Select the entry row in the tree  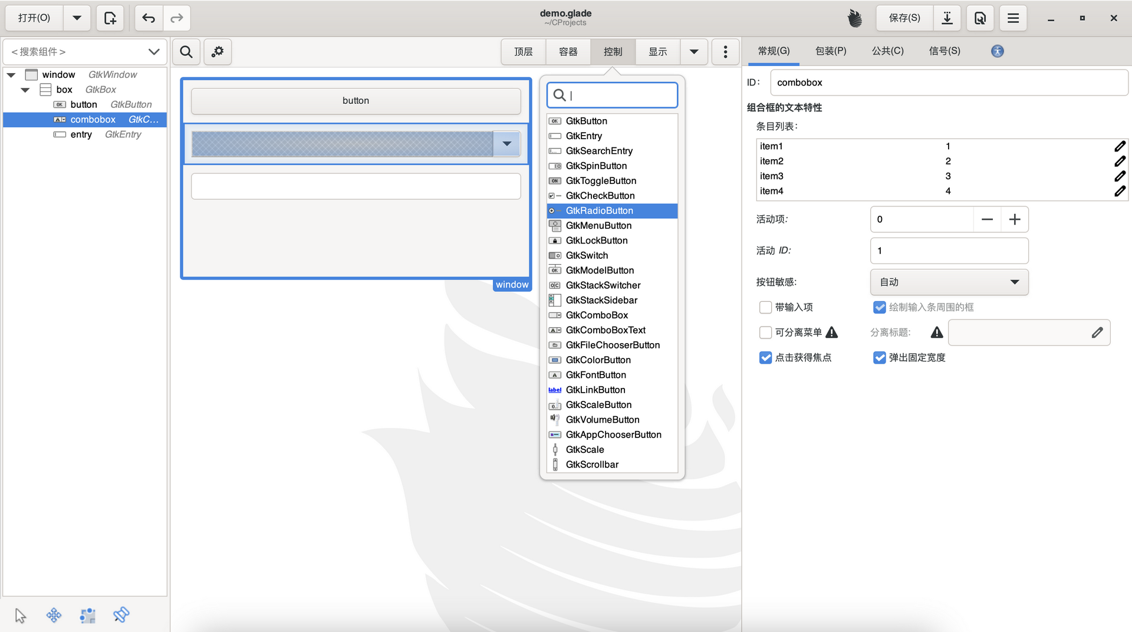point(85,134)
